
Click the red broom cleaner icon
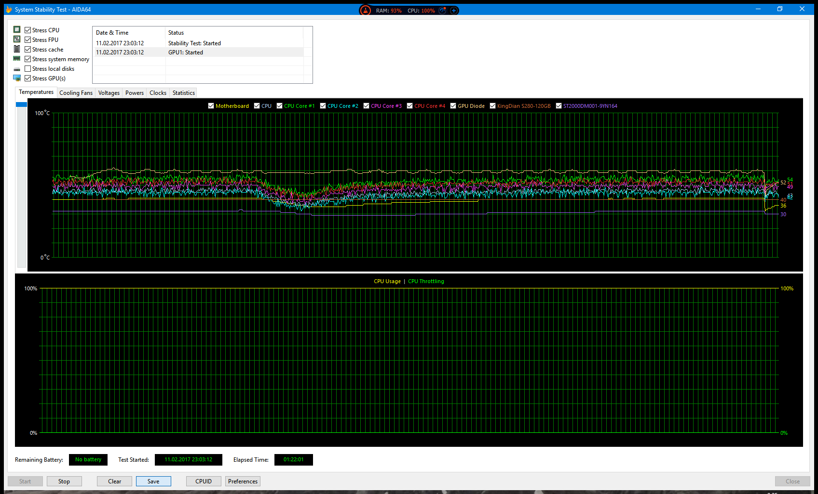[x=366, y=10]
